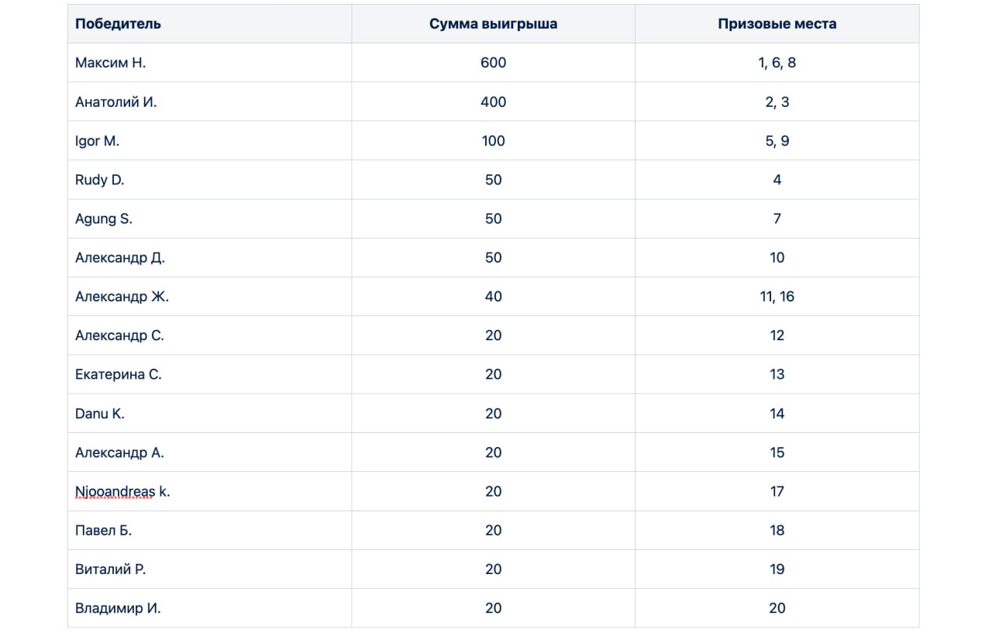Click the Сумма выигрыша column header
The width and height of the screenshot is (992, 643).
tap(494, 23)
